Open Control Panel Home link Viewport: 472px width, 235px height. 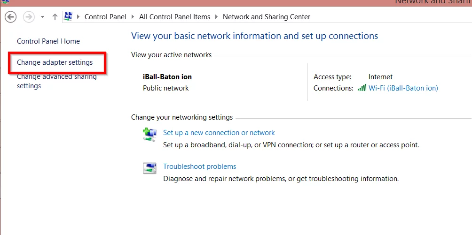click(48, 41)
